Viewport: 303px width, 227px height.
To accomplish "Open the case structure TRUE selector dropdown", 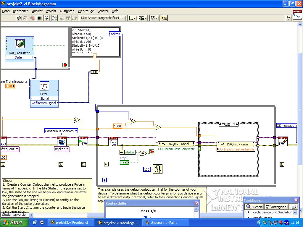I will pos(234,124).
